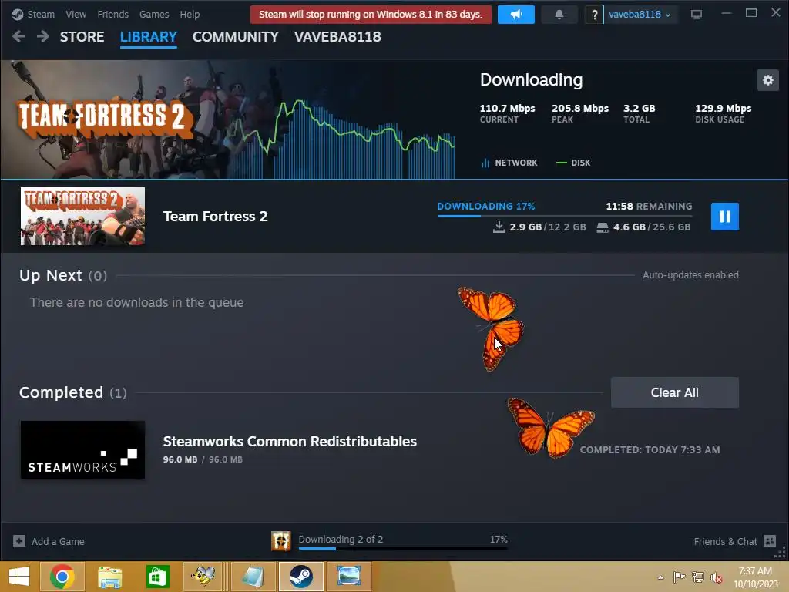Click the Team Fortress 2 download thumbnail
The image size is (789, 592).
click(82, 216)
